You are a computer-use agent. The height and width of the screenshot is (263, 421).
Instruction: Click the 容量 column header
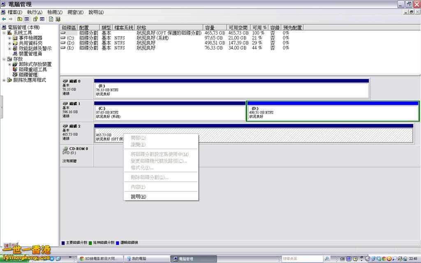(x=210, y=28)
